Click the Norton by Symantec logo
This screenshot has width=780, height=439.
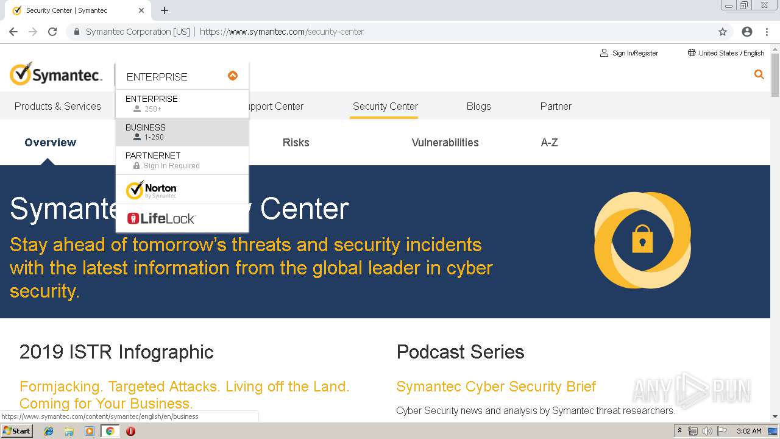[x=152, y=190]
